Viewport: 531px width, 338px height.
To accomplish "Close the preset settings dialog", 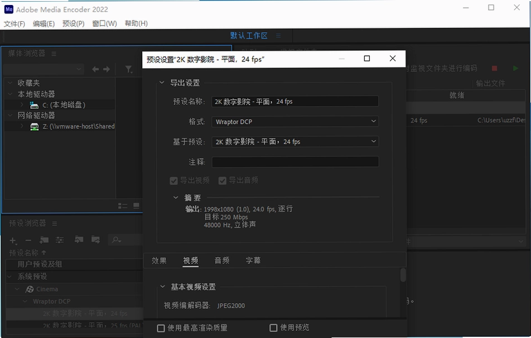I will point(393,59).
